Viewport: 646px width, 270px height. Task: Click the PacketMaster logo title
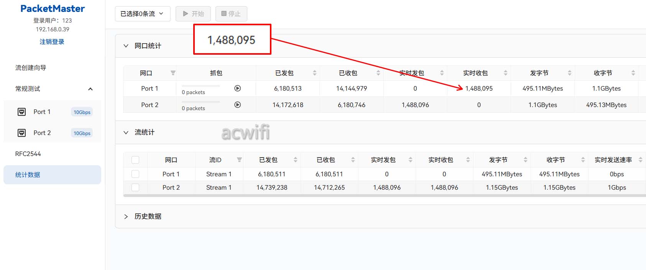point(53,8)
